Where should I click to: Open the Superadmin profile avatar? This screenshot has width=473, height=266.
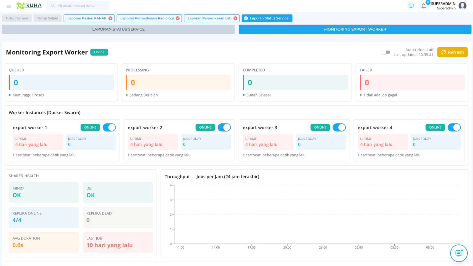[x=463, y=6]
